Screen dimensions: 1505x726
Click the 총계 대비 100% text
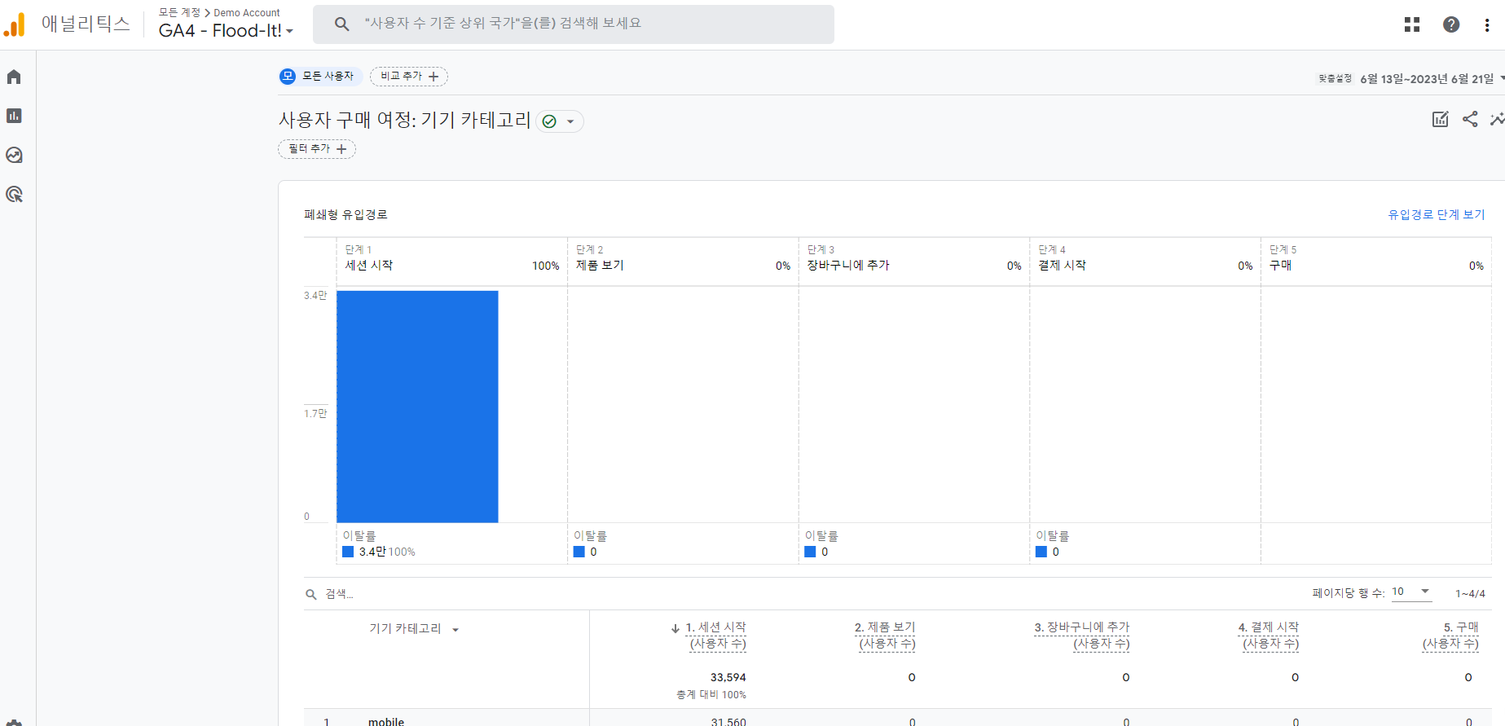pyautogui.click(x=711, y=695)
